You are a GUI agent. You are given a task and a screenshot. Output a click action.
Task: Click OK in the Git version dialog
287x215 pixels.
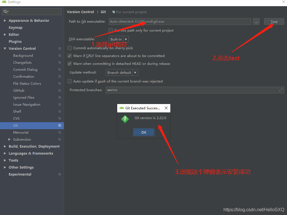144,132
